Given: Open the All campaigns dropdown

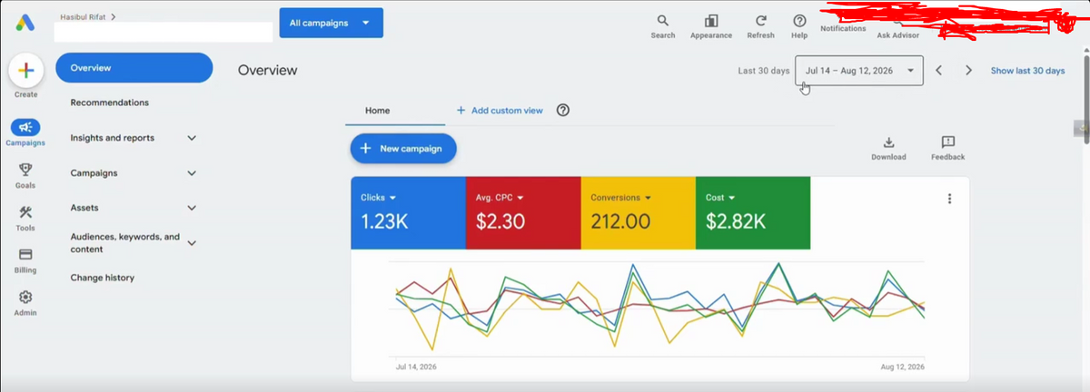Looking at the screenshot, I should point(332,23).
